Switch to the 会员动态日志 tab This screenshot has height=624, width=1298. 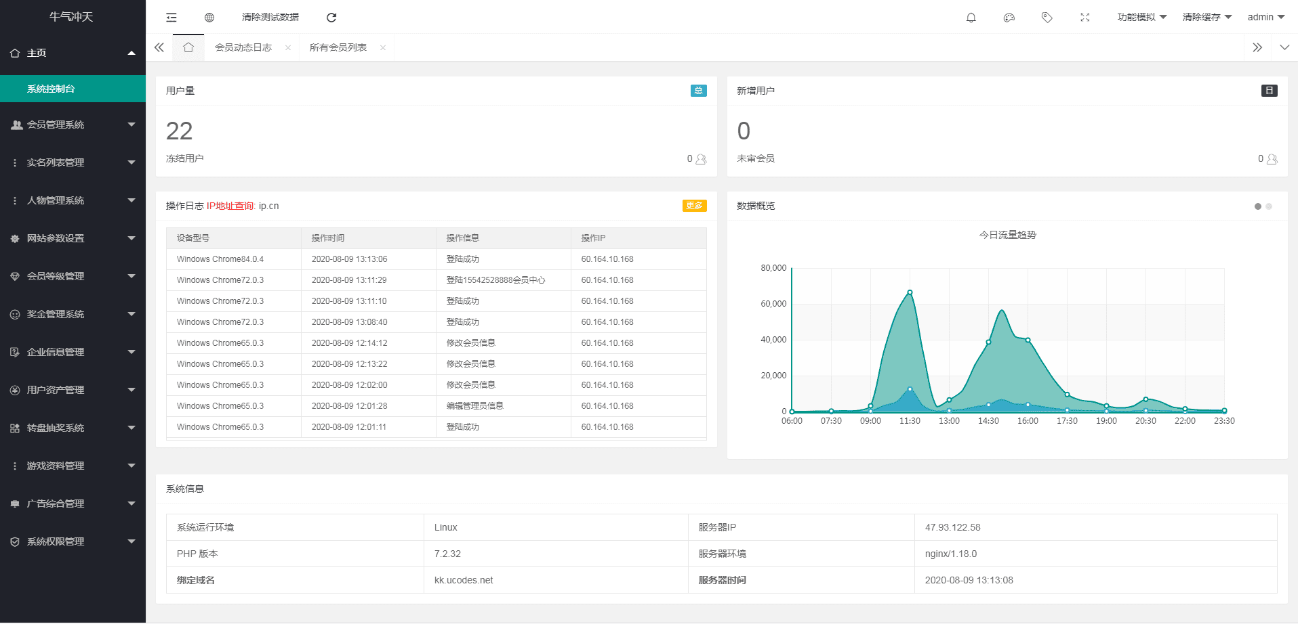pos(243,47)
